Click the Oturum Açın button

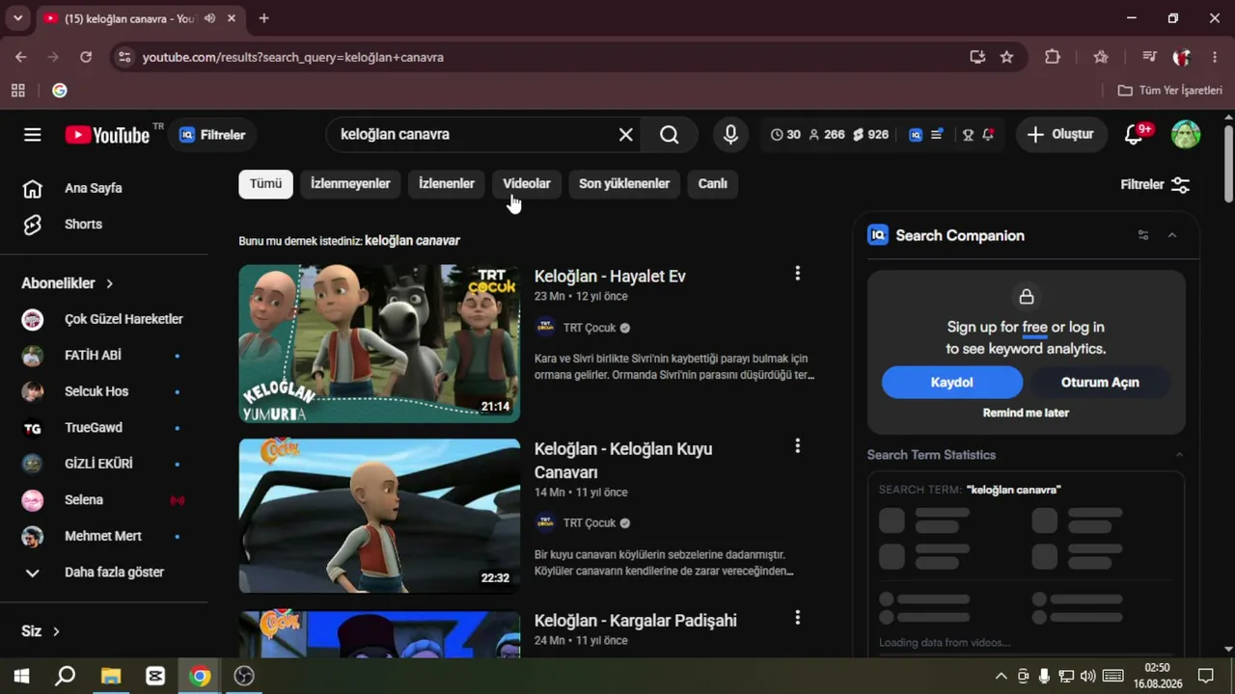point(1100,383)
